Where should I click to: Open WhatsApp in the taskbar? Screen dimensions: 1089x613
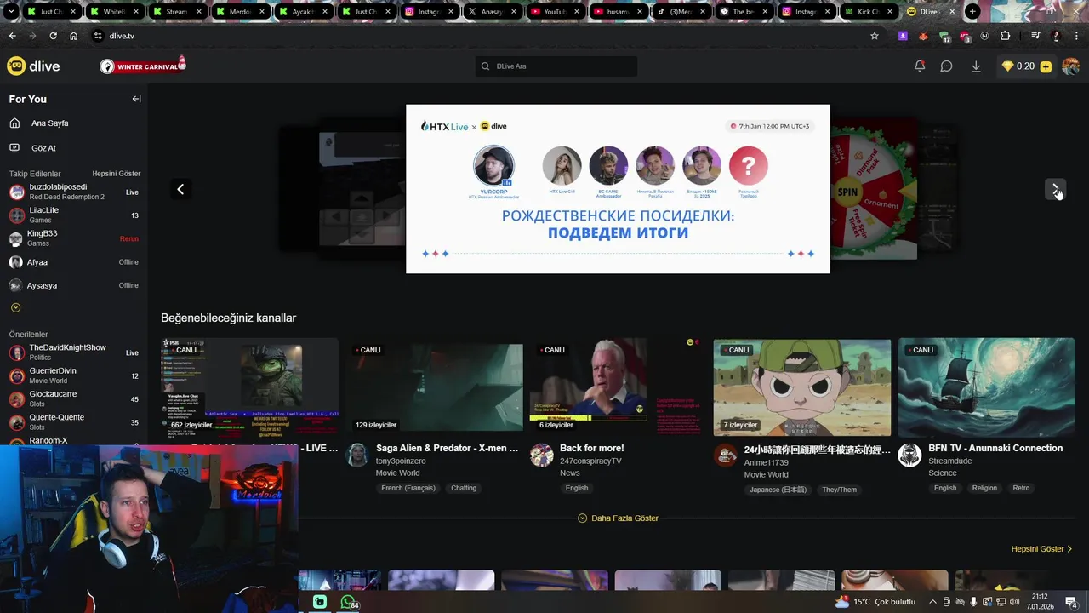click(x=348, y=602)
